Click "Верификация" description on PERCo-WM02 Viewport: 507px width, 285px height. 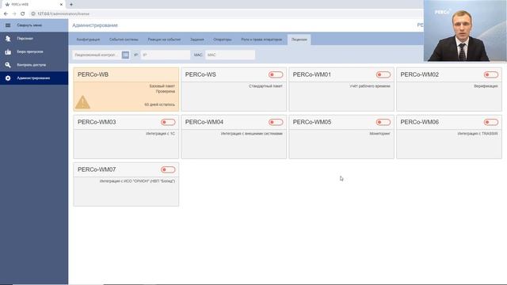486,86
